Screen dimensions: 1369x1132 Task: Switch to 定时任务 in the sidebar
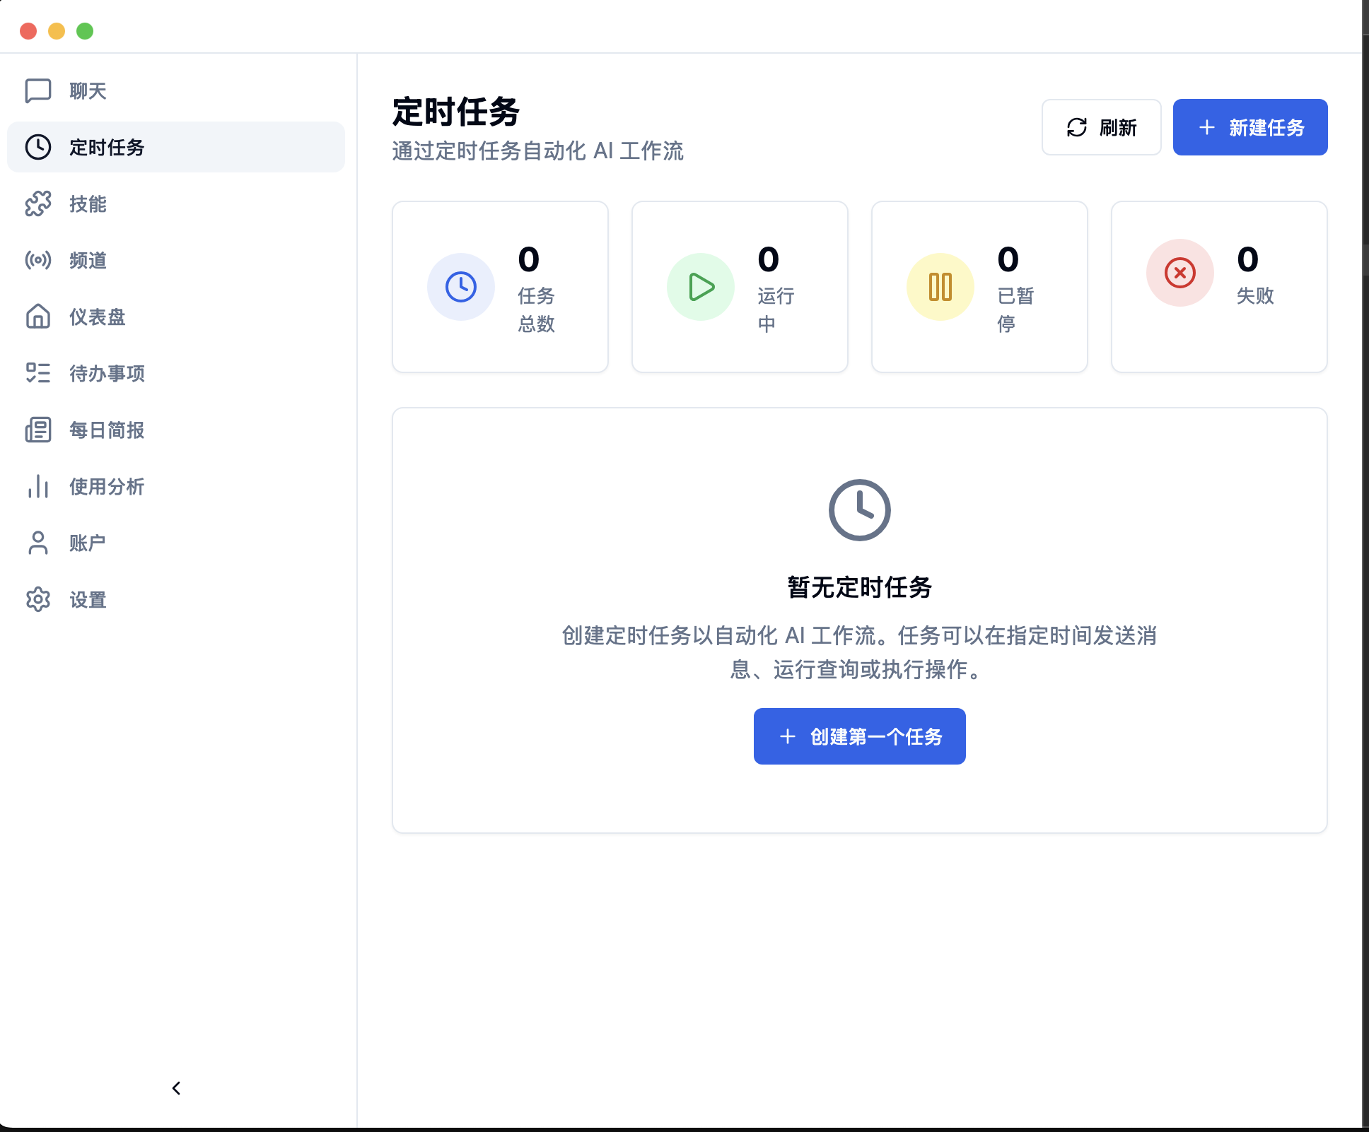[106, 148]
